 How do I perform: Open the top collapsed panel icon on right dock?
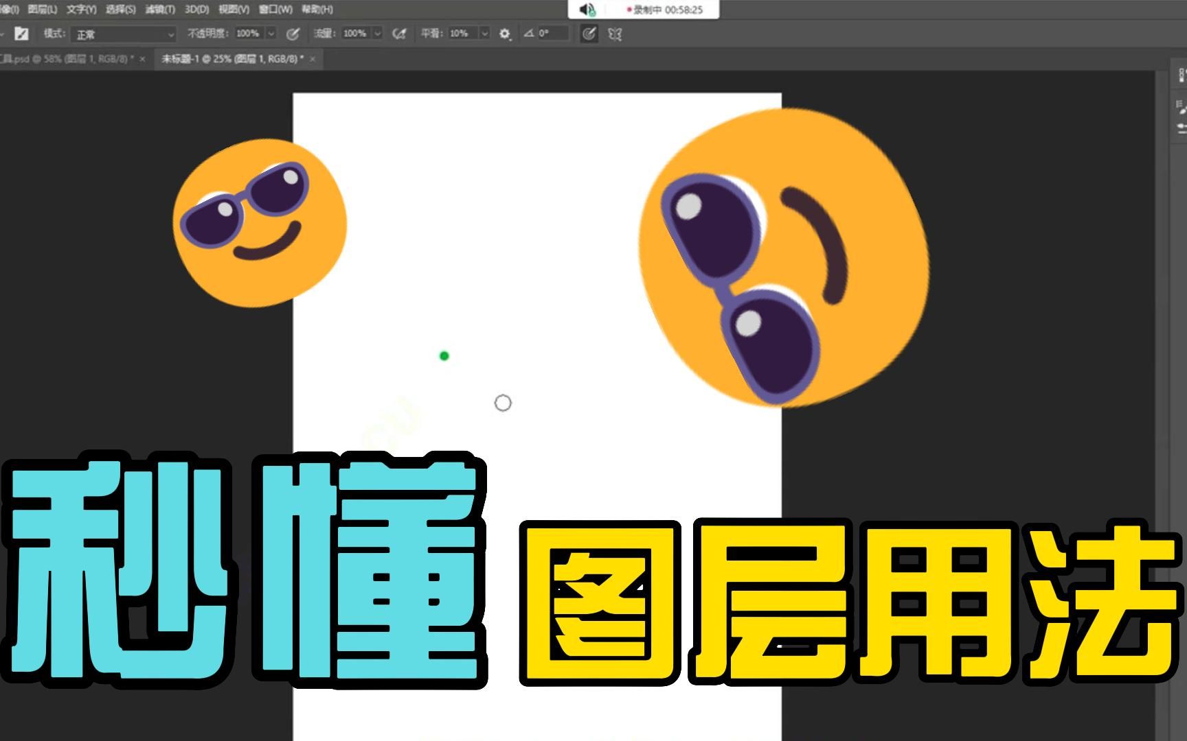[1181, 75]
